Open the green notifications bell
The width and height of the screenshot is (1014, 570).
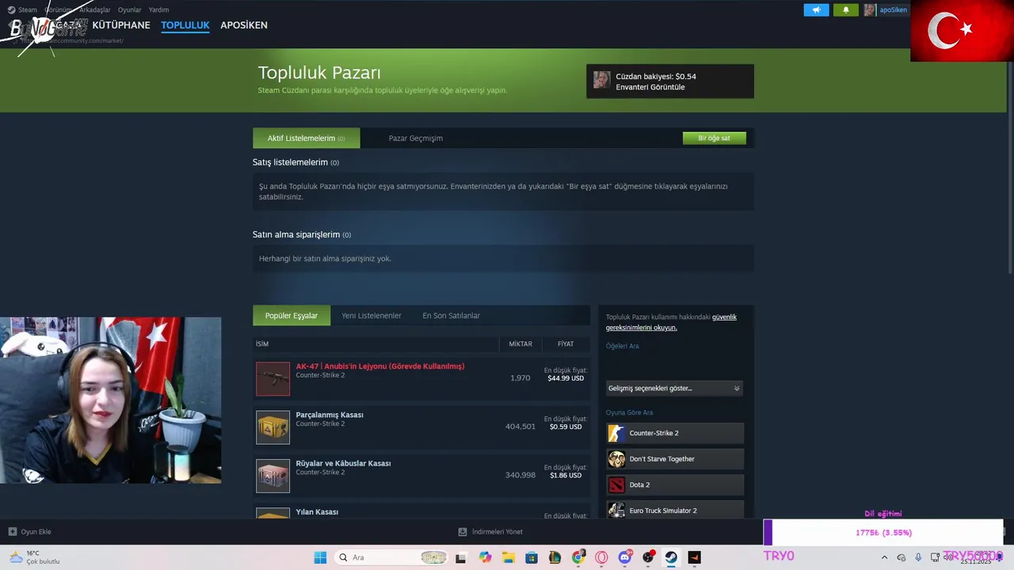click(x=845, y=10)
